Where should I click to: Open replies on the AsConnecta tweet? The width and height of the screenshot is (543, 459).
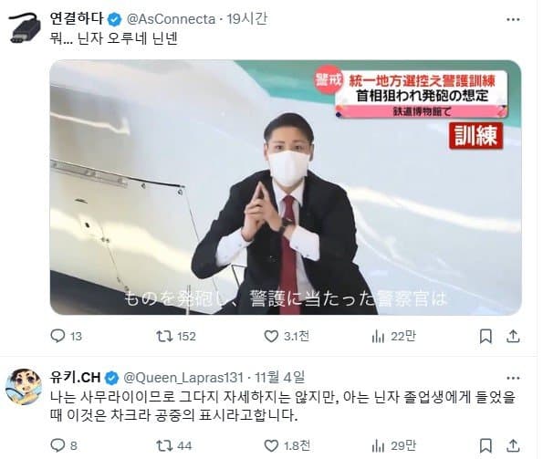coord(66,336)
